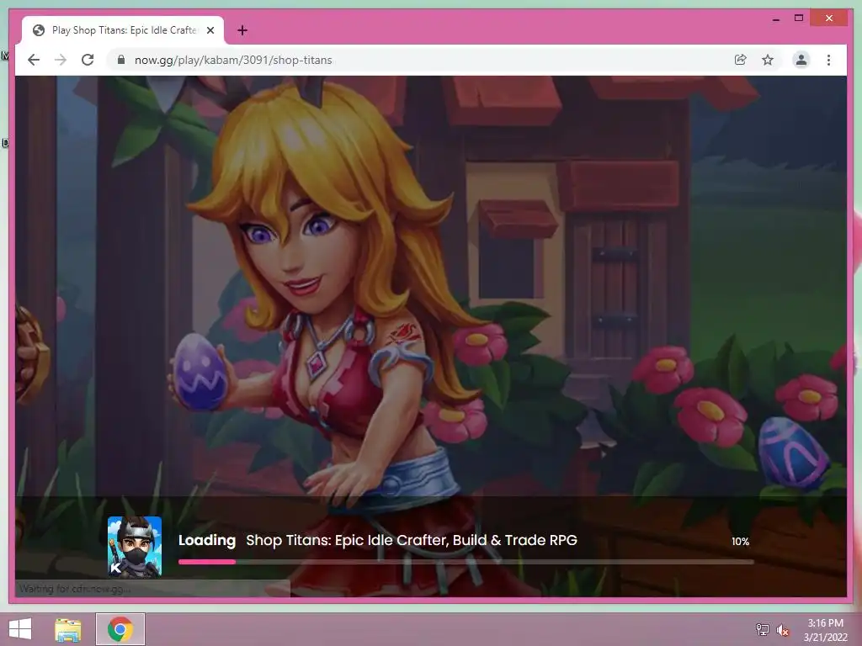Open a new tab with plus button
Image resolution: width=862 pixels, height=646 pixels.
coord(242,30)
